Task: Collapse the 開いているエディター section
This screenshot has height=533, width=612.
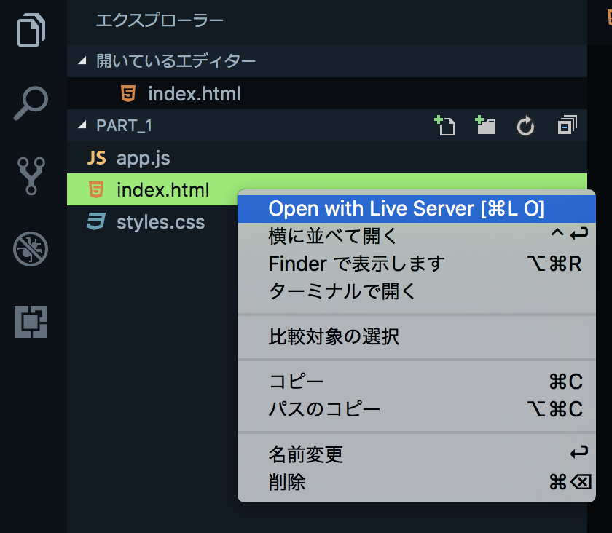Action: pyautogui.click(x=82, y=61)
